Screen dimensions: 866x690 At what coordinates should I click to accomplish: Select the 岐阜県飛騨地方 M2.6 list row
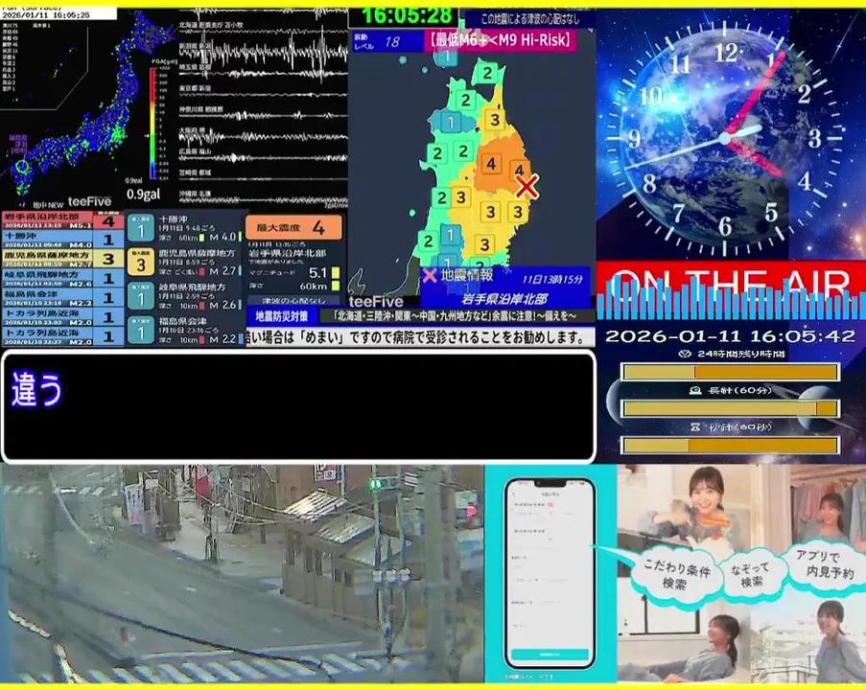click(x=62, y=278)
